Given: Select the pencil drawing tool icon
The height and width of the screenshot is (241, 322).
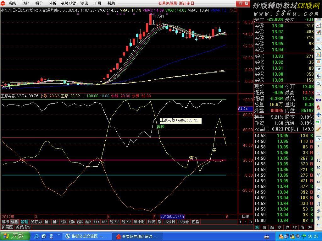Looking at the screenshot, I should pos(319,129).
